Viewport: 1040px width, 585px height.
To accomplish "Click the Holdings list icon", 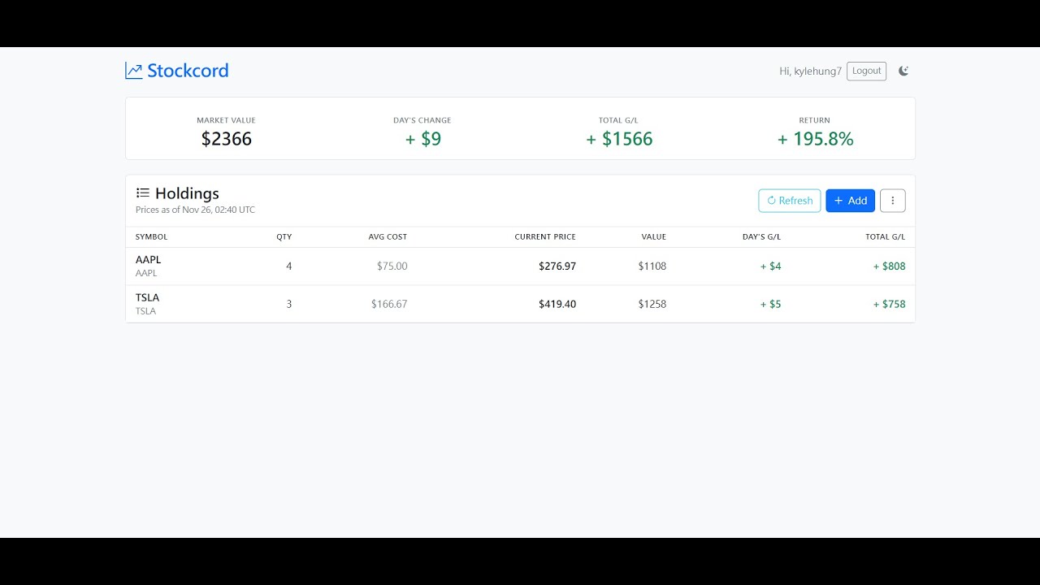I will tap(143, 193).
